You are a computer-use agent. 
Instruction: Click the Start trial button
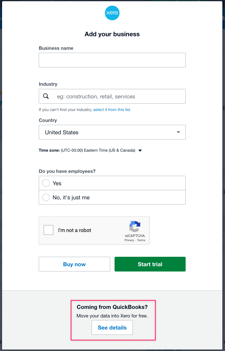coord(150,264)
